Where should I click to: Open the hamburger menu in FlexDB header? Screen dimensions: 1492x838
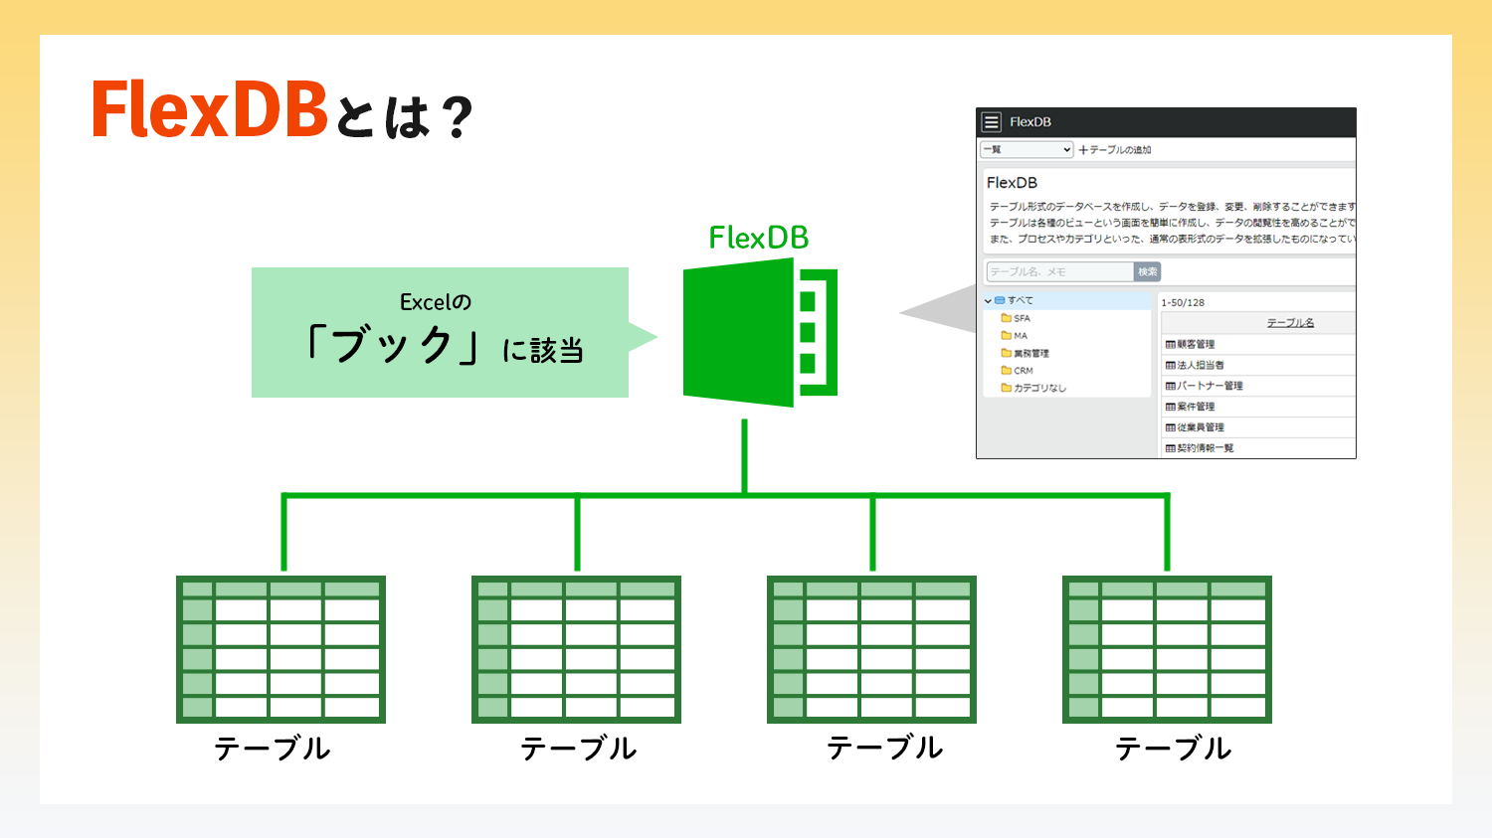991,122
